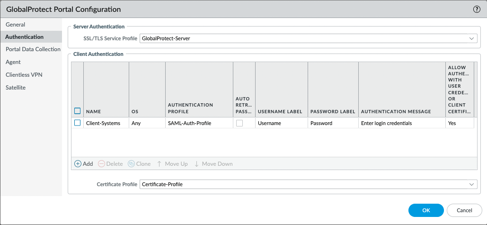Click the Delete minus icon

(101, 164)
